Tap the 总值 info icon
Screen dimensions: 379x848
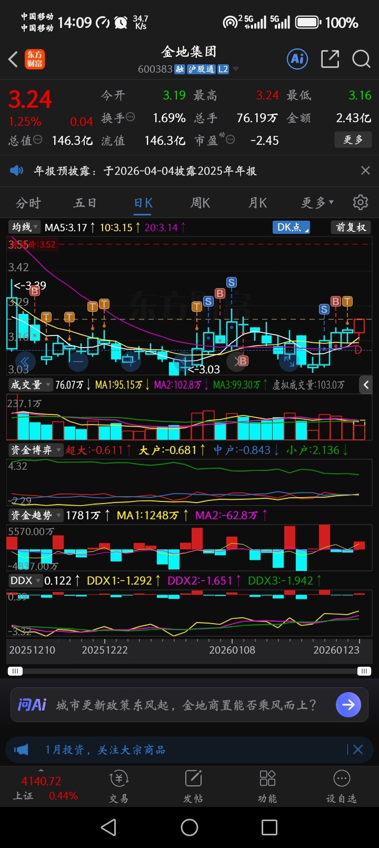point(38,140)
